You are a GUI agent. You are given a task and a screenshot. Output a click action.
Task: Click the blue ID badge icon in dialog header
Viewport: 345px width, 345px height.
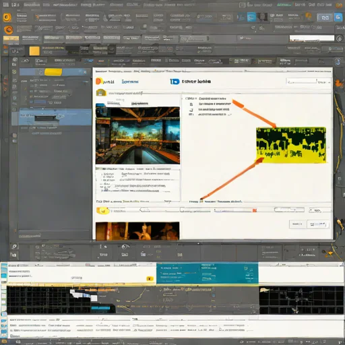tap(175, 82)
